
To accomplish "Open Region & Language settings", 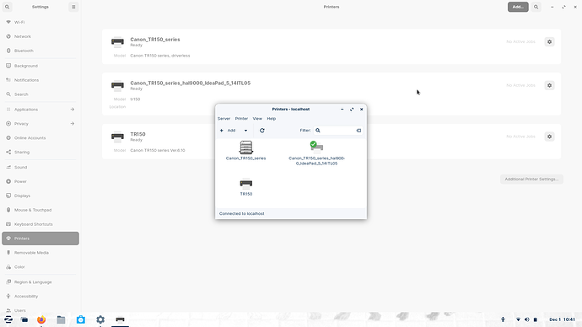I will coord(40,282).
